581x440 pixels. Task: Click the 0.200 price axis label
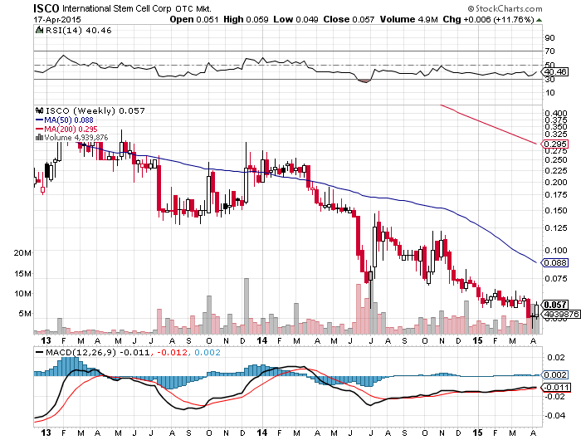[556, 182]
